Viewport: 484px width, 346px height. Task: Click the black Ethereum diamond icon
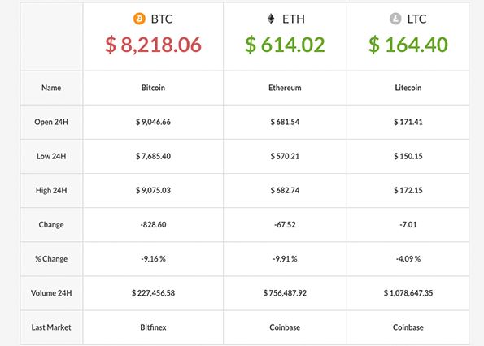pyautogui.click(x=271, y=19)
